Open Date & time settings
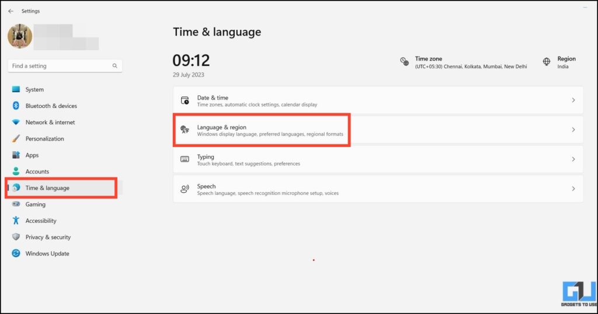598x314 pixels. coord(378,100)
